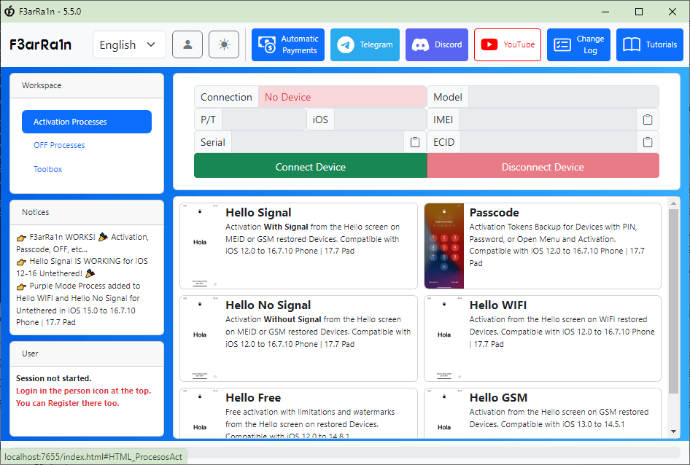Click the person login icon
This screenshot has height=465, width=690.
coord(187,44)
